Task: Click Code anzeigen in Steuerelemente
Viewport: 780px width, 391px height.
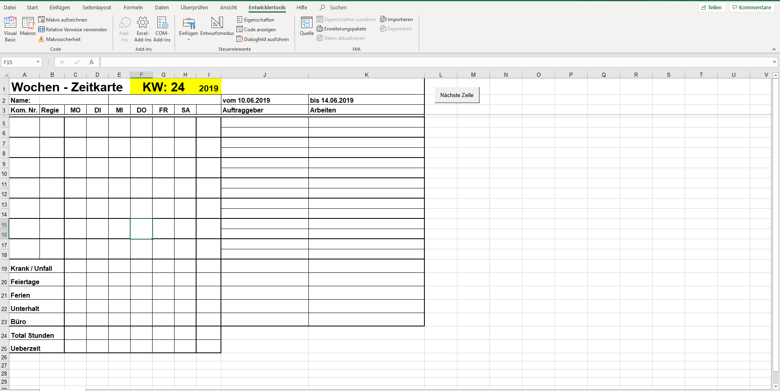Action: click(x=256, y=30)
